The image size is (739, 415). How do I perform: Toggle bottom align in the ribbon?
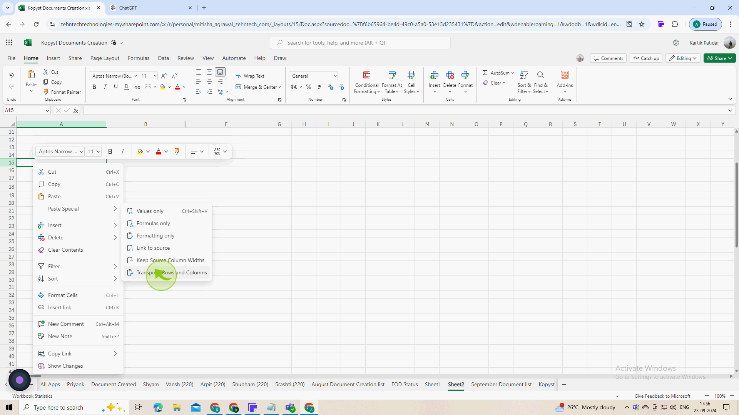[220, 72]
